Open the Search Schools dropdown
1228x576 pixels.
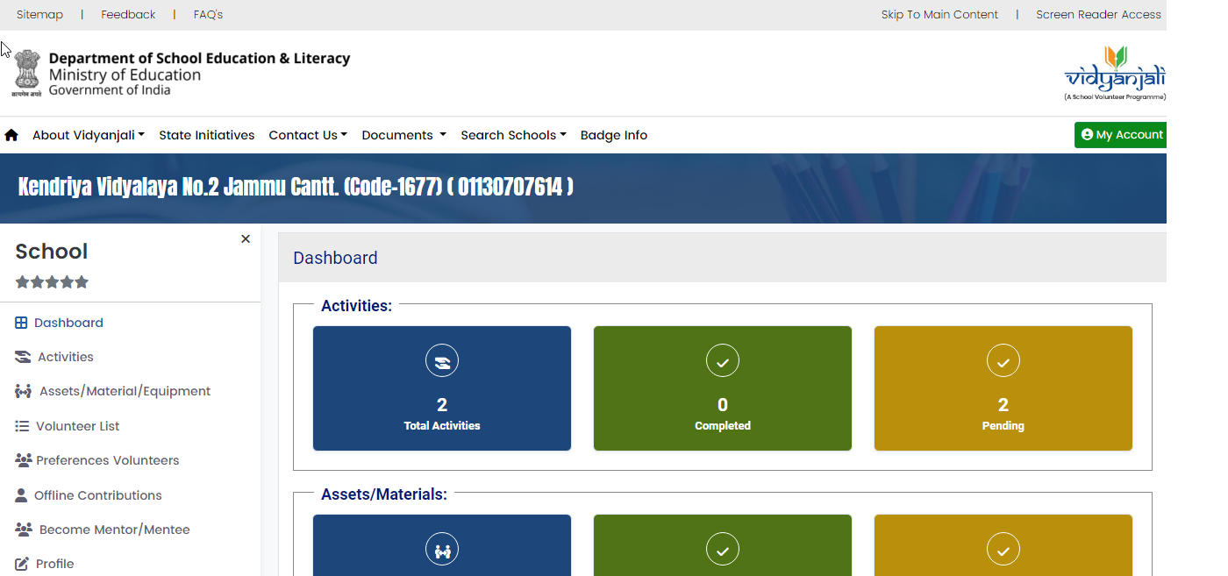pyautogui.click(x=513, y=135)
